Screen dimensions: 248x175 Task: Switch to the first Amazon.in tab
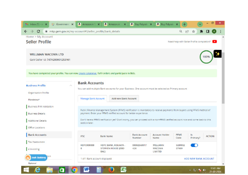(x=88, y=24)
